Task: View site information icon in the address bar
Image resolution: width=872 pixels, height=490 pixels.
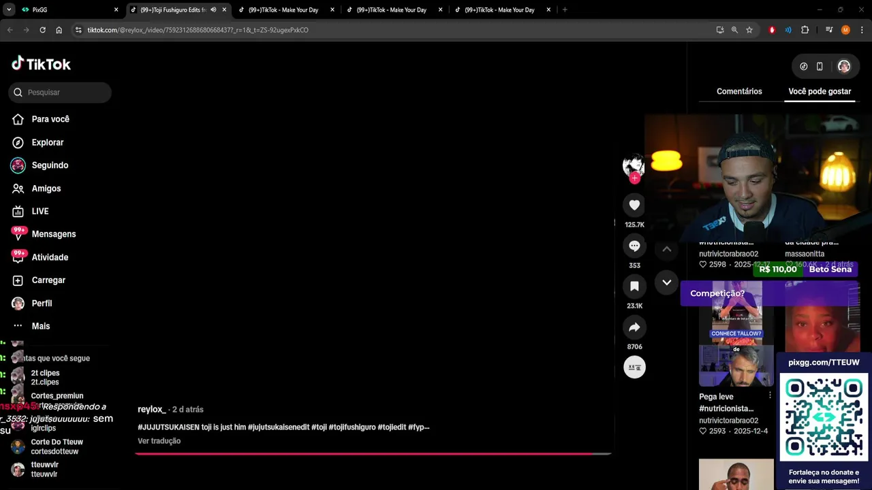Action: coord(78,30)
